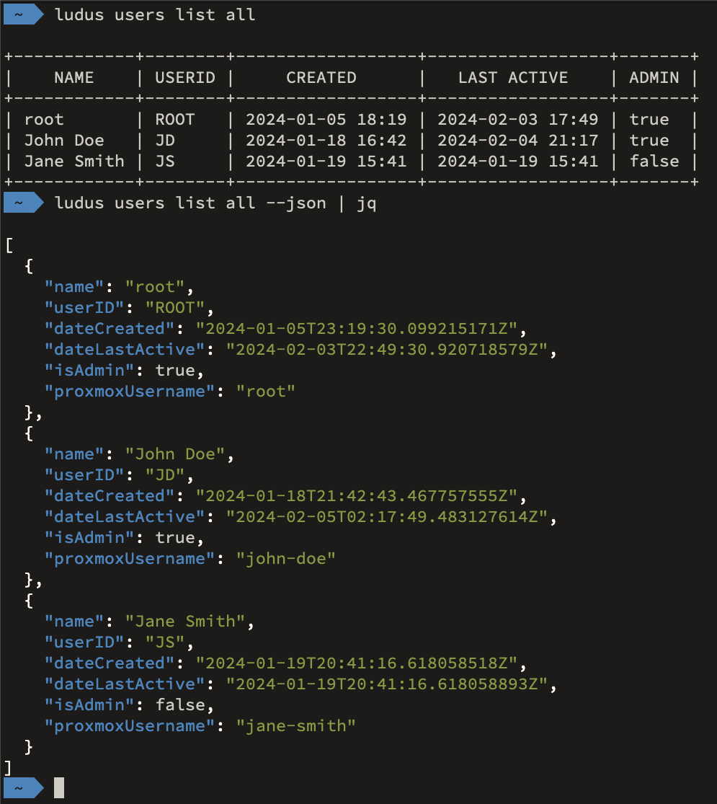Click JSON name value "Jane Smith"

[x=185, y=622]
